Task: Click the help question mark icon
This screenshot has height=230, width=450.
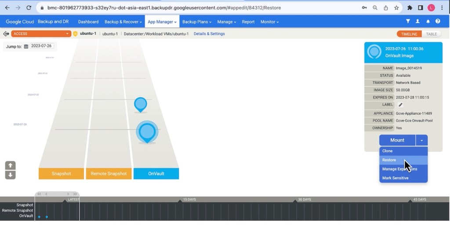Action: (x=438, y=21)
